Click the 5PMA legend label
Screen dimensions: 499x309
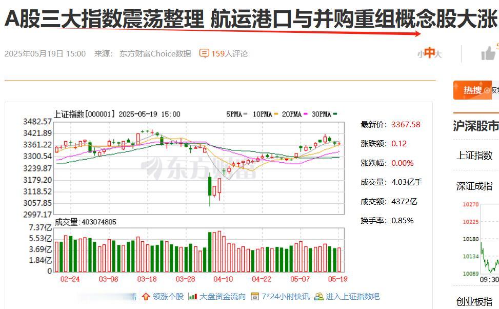point(234,114)
